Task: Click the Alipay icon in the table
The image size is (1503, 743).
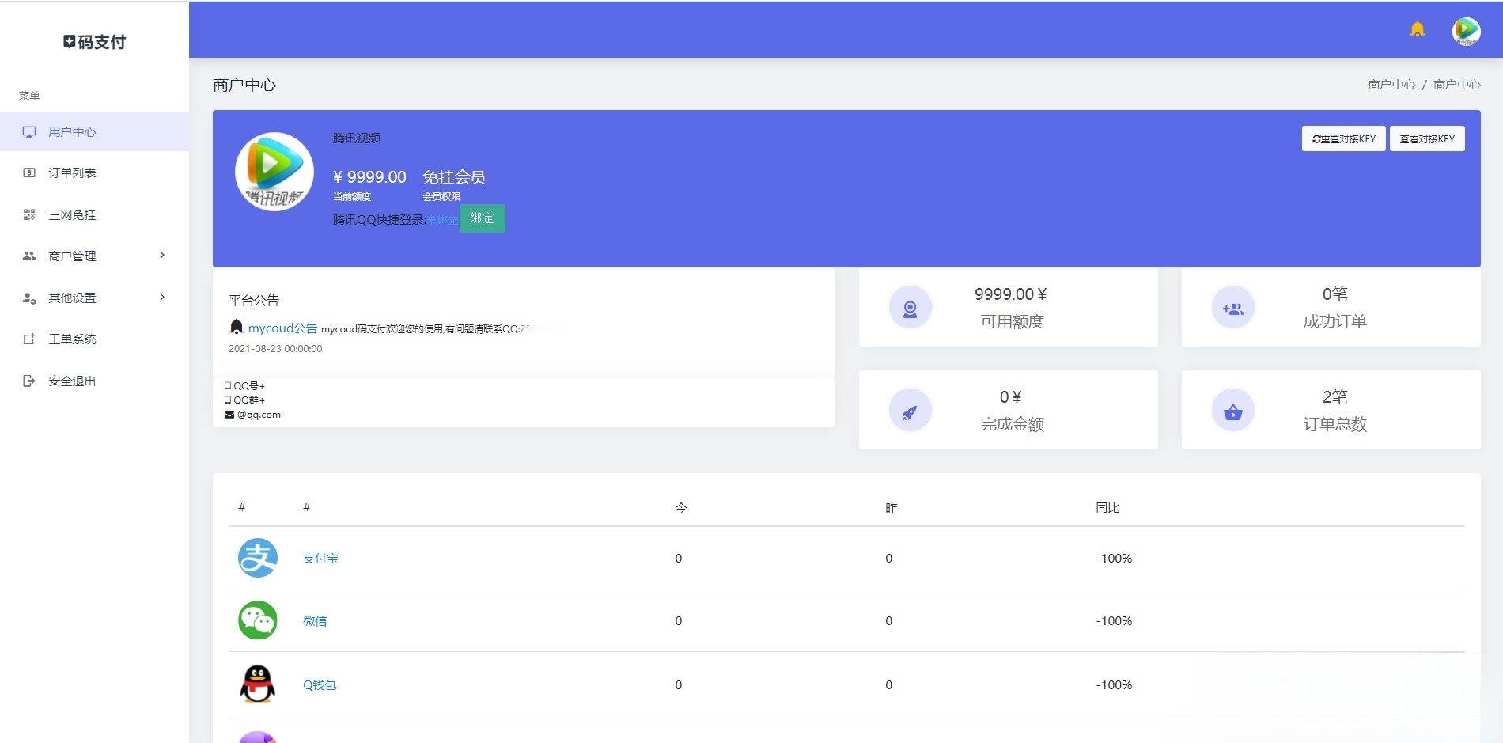Action: pos(257,558)
